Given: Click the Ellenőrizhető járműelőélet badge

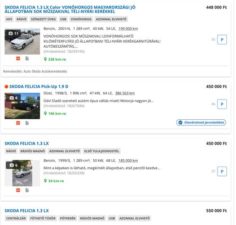Looking at the screenshot, I should point(201,123).
